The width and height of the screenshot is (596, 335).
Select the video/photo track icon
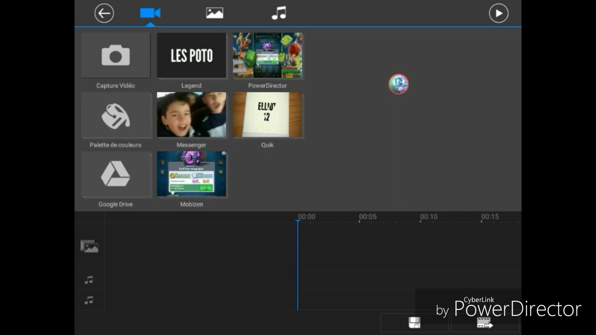89,246
